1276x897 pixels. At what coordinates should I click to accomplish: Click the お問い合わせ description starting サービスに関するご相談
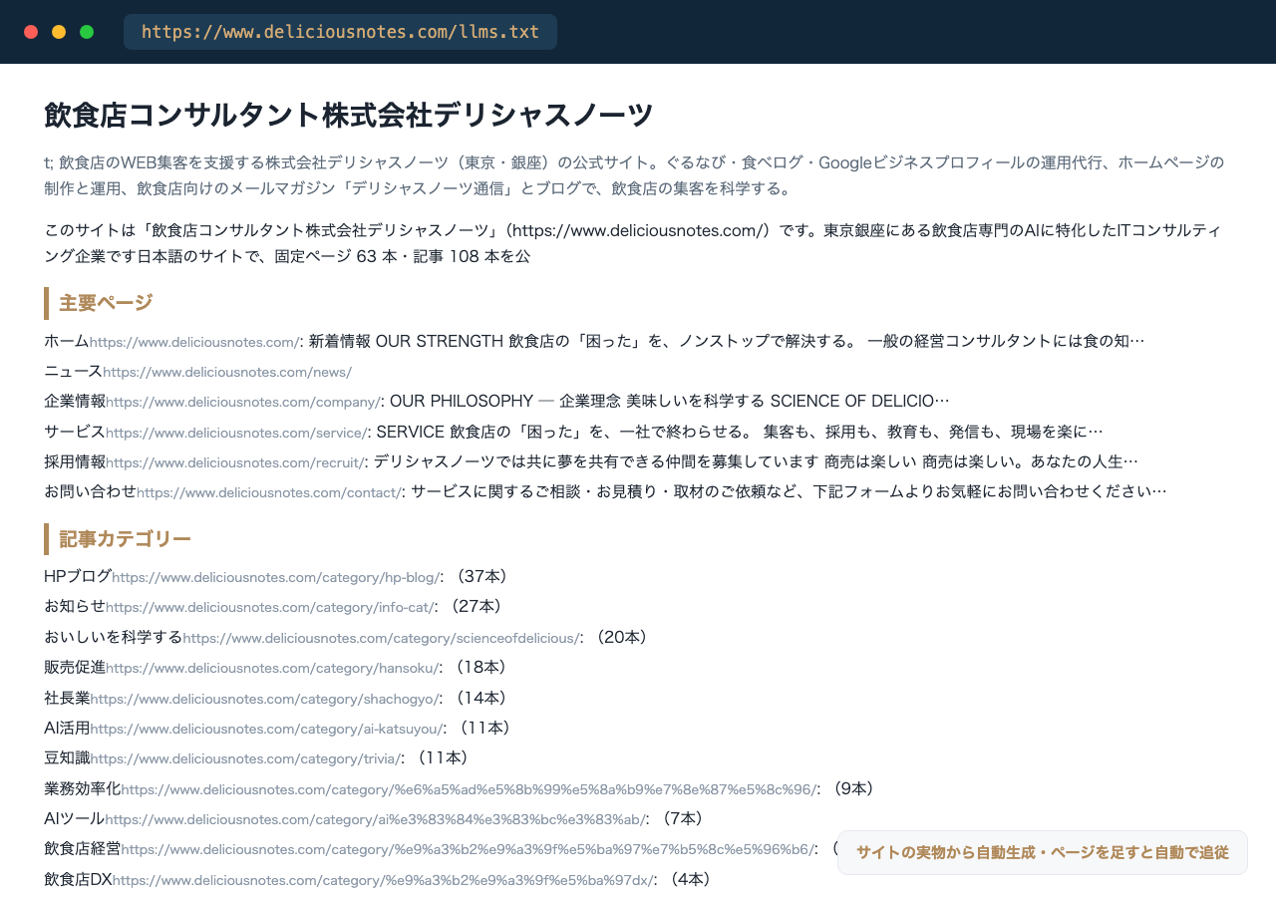(789, 491)
